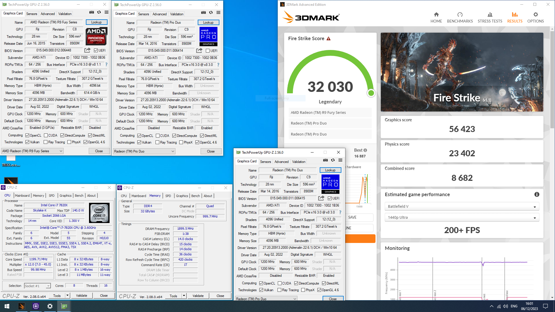Click Fire Strike score warning icon
The width and height of the screenshot is (555, 312).
329,39
